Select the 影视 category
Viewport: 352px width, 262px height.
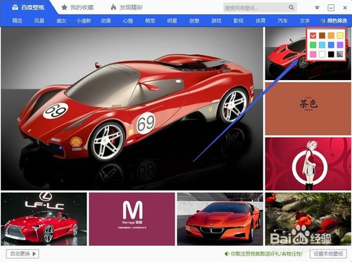(238, 20)
